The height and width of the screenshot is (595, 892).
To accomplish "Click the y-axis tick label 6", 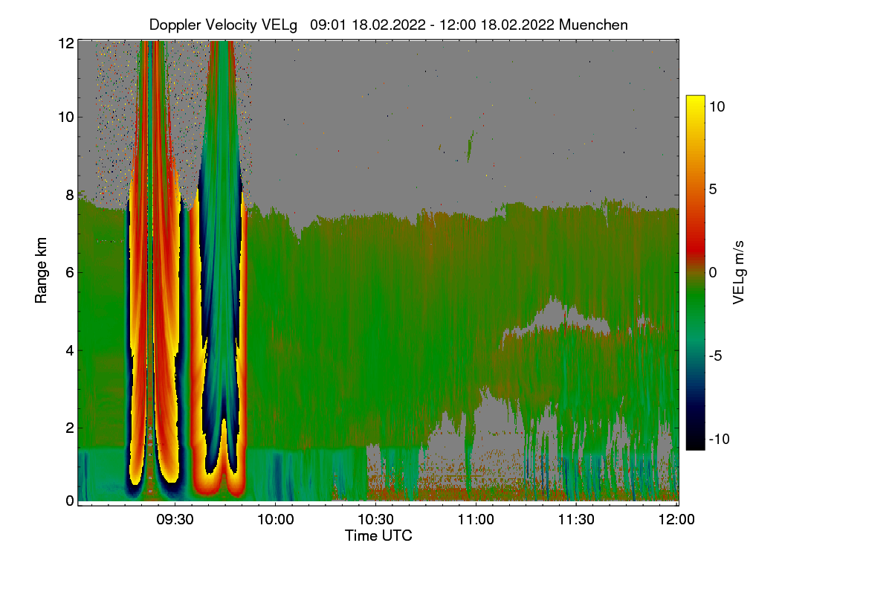I will pos(68,272).
